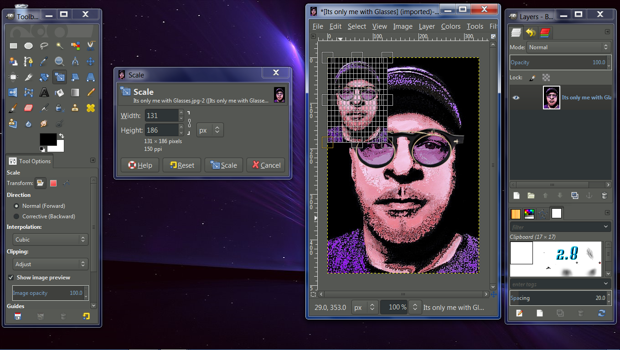620x350 pixels.
Task: Choose the Pencil tool
Action: point(91,93)
